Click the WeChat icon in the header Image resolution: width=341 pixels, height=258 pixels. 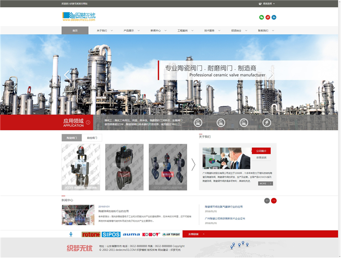tap(262, 17)
